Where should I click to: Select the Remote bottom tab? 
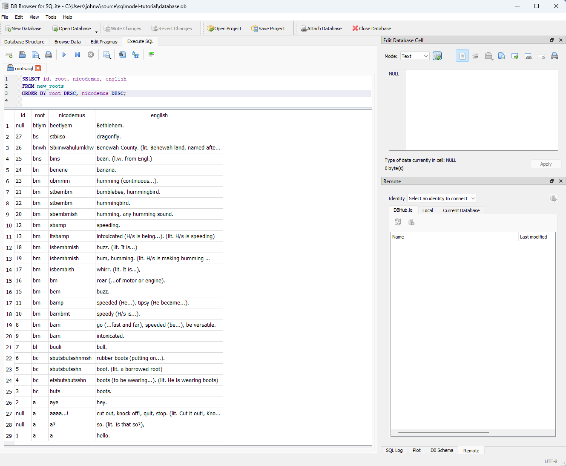pyautogui.click(x=471, y=451)
